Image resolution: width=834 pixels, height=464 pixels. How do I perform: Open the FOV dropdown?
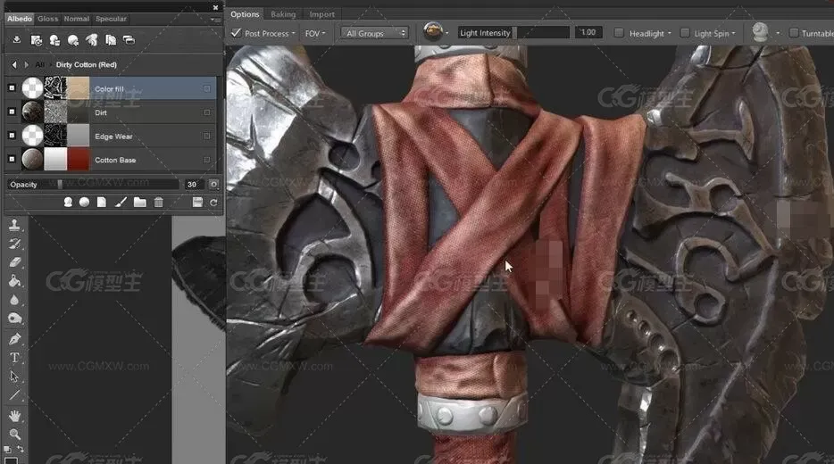coord(315,34)
